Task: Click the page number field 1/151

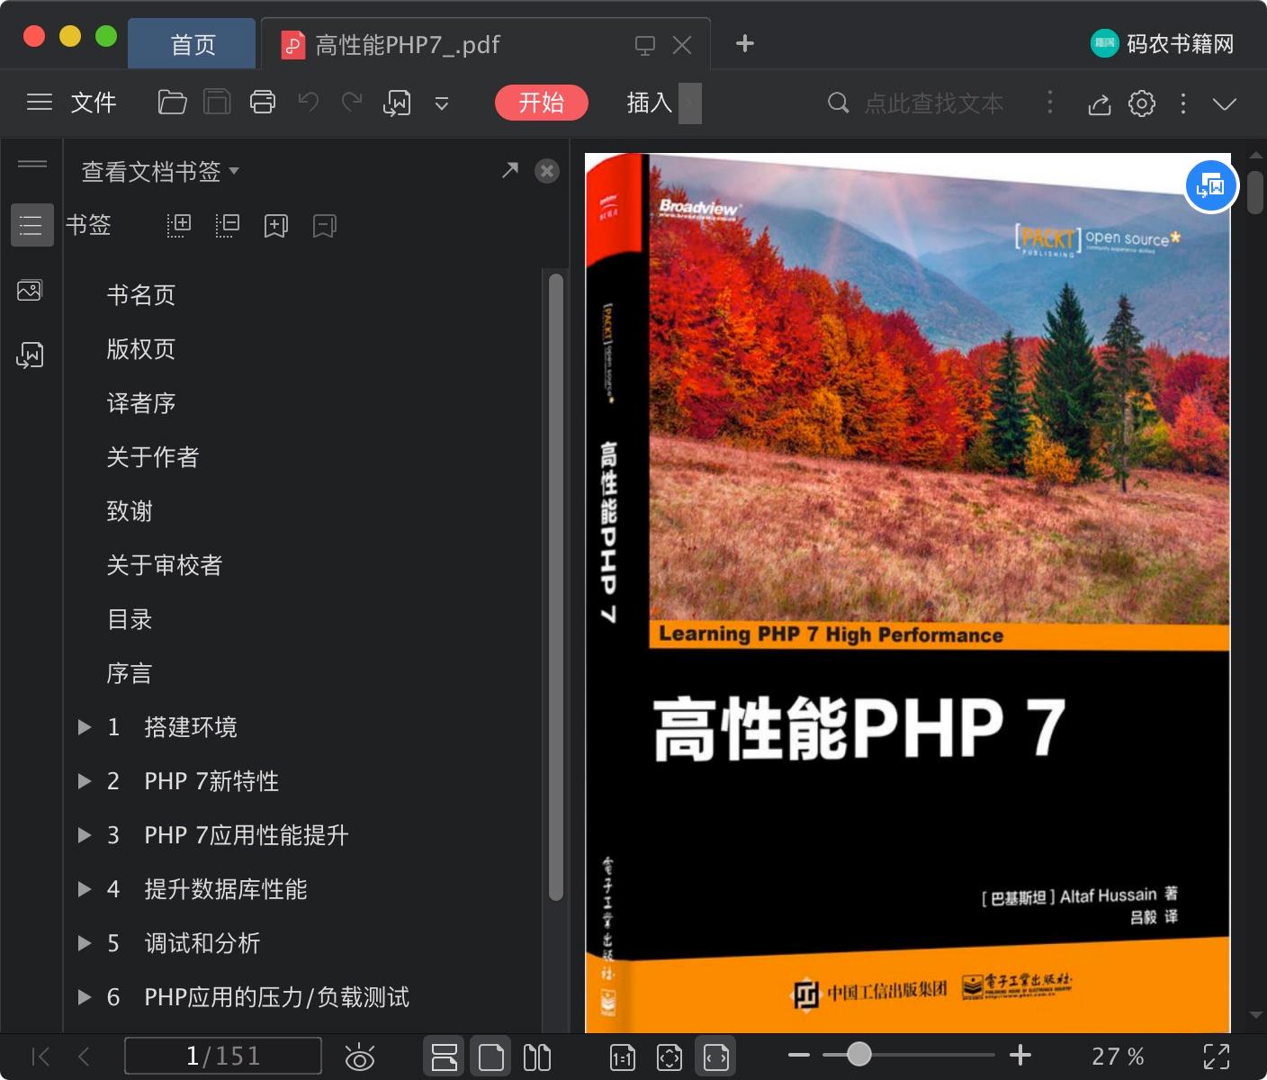Action: click(x=223, y=1056)
